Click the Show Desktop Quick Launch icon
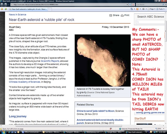 coord(12,132)
